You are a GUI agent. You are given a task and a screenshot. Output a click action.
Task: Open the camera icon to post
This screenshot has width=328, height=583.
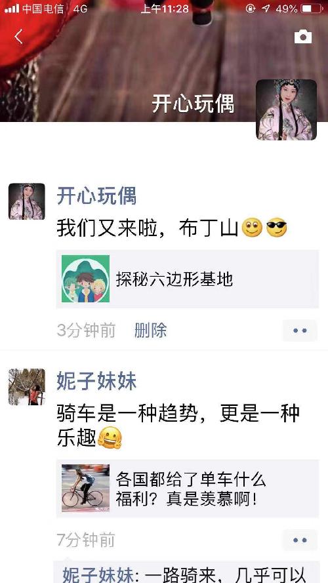tap(303, 37)
